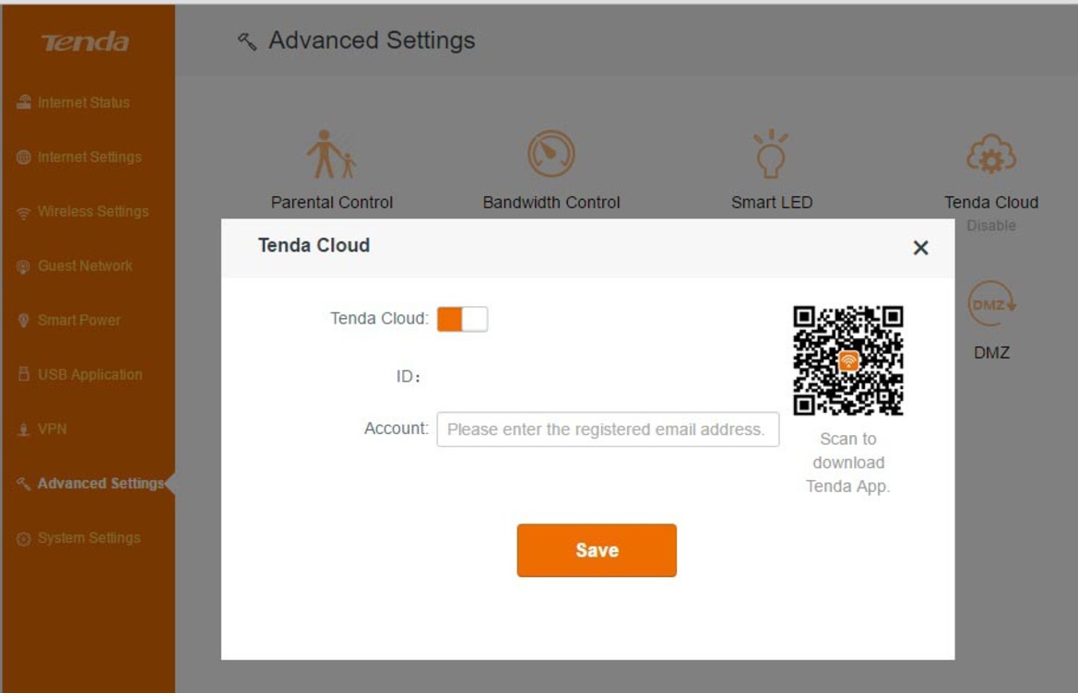Open Wireless Settings menu item
The width and height of the screenshot is (1078, 693).
(93, 212)
